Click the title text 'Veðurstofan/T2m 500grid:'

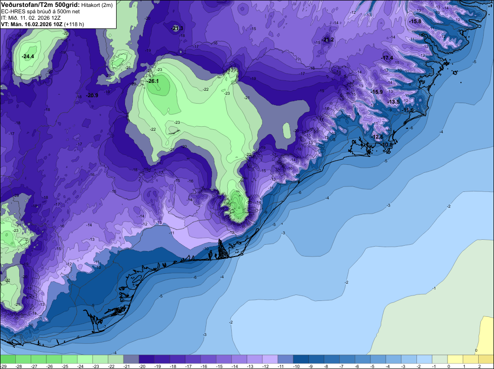pos(41,5)
